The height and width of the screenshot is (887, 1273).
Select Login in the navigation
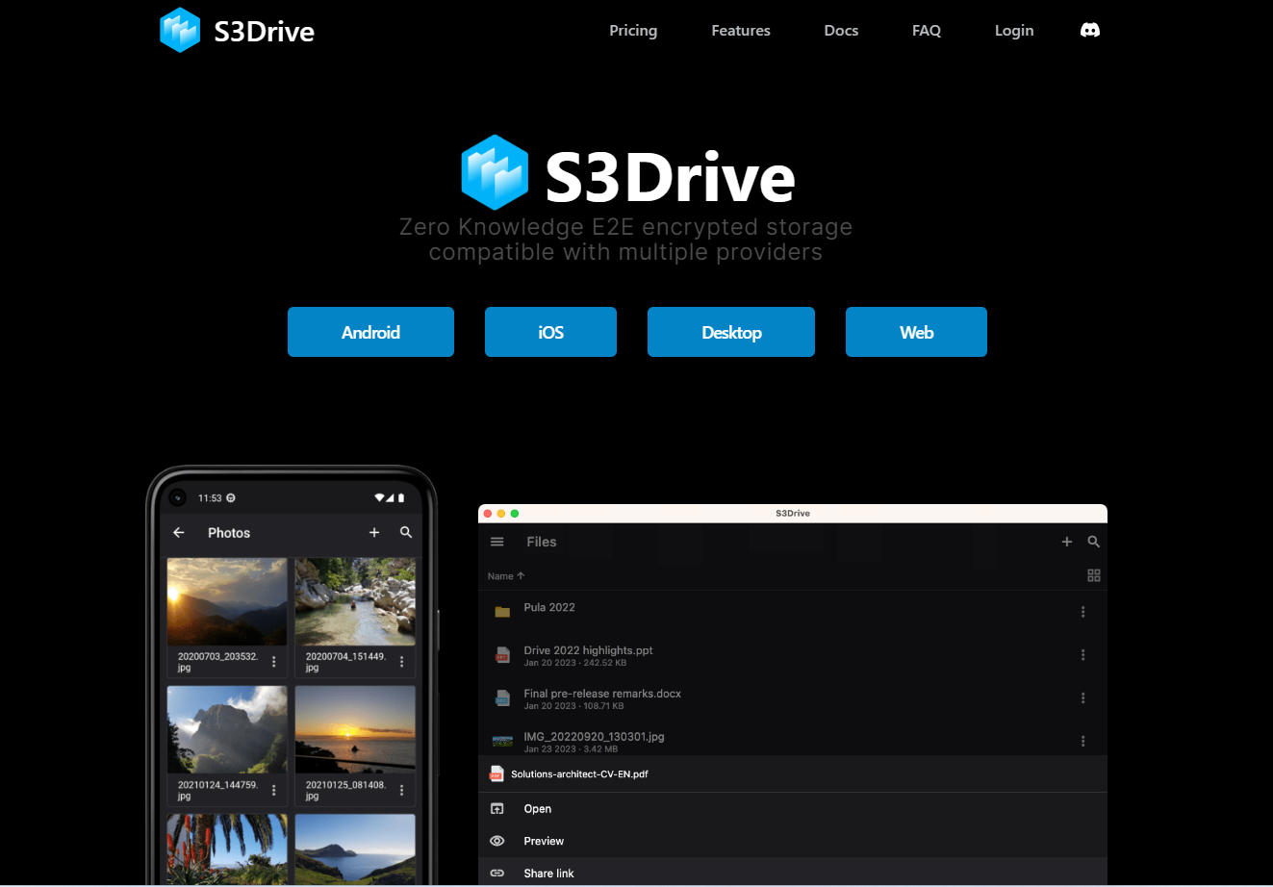click(x=1014, y=31)
